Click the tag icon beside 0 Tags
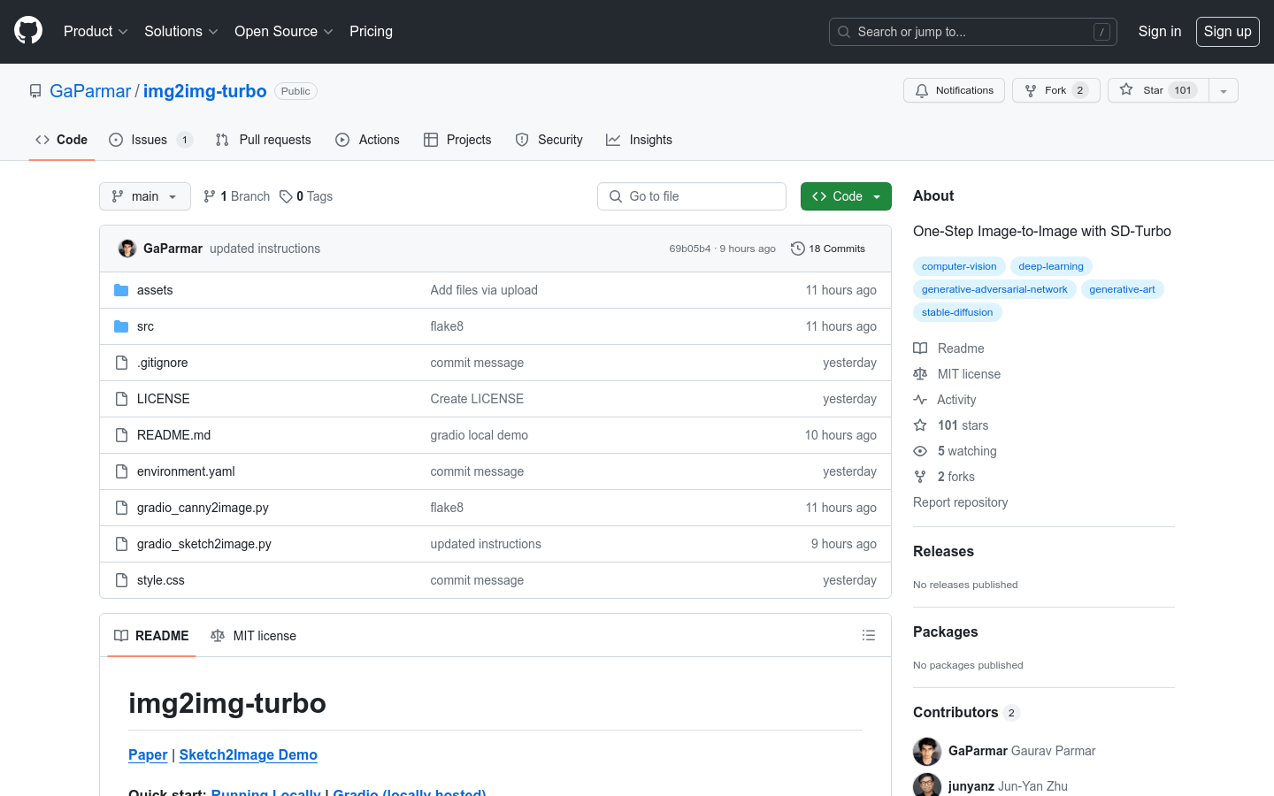This screenshot has width=1274, height=796. coord(286,196)
